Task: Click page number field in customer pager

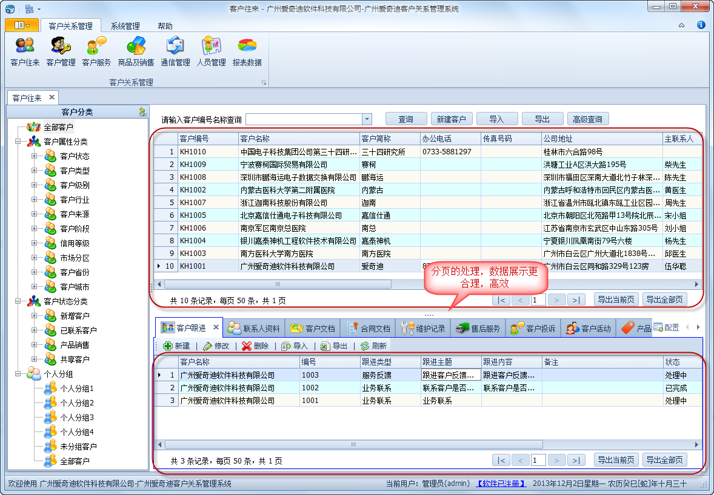Action: pyautogui.click(x=538, y=300)
